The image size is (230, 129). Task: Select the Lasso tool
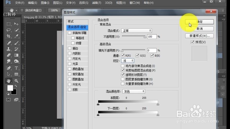click(8, 30)
